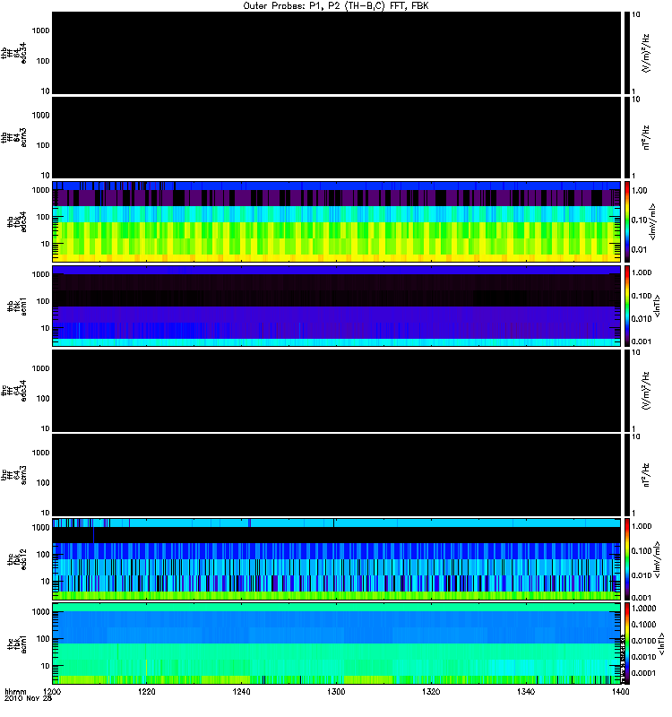The width and height of the screenshot is (672, 717).
Task: Click inside the thb fbk edc34 spectrogram panel
Action: click(x=336, y=221)
